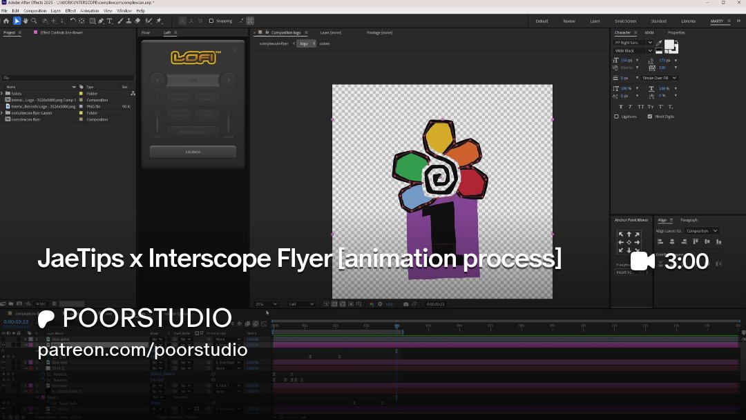Screen dimensions: 746x420
Task: Switch to the Paragraph tab
Action: 689,220
